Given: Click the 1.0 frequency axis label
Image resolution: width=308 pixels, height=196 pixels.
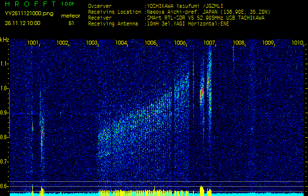Looking at the screenshot, I should 3,89.
